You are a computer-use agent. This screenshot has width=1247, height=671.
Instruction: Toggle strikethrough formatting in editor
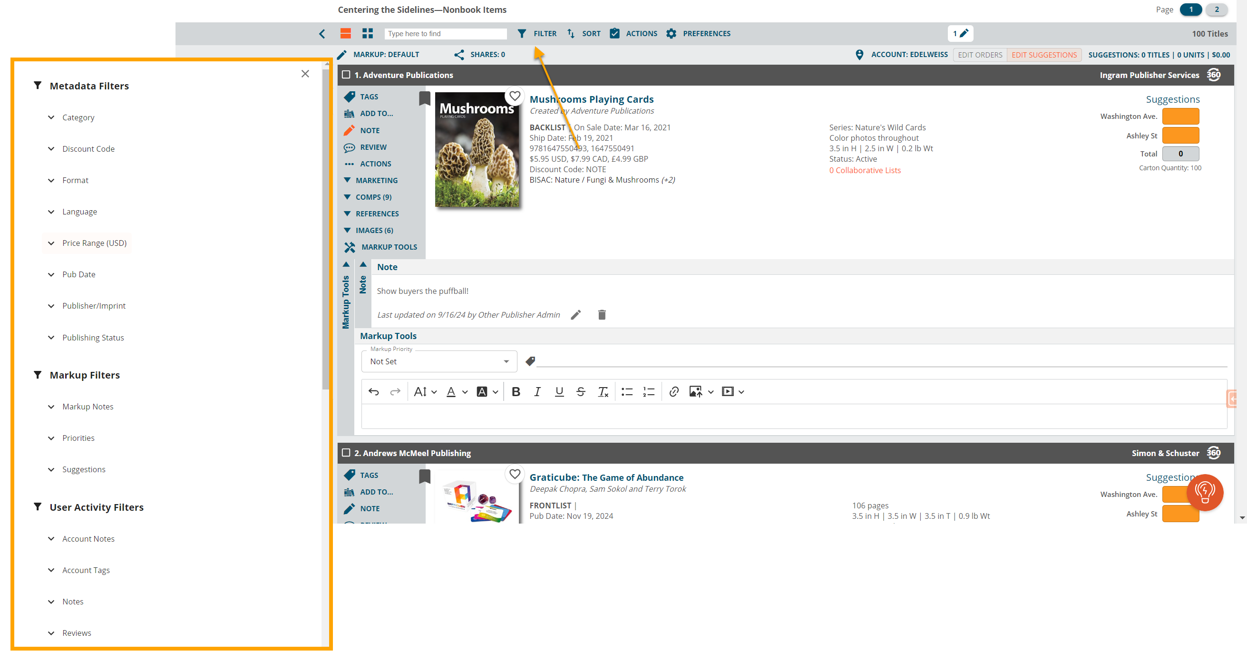pyautogui.click(x=581, y=392)
